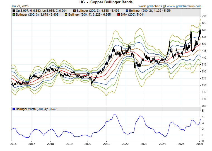Click the 2026 year label on x-axis
Image resolution: width=212 pixels, height=151 pixels.
tap(200, 144)
